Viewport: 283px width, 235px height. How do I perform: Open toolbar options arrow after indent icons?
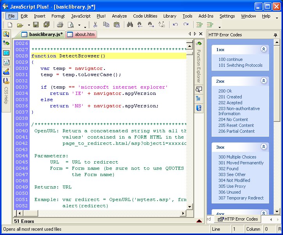219,27
